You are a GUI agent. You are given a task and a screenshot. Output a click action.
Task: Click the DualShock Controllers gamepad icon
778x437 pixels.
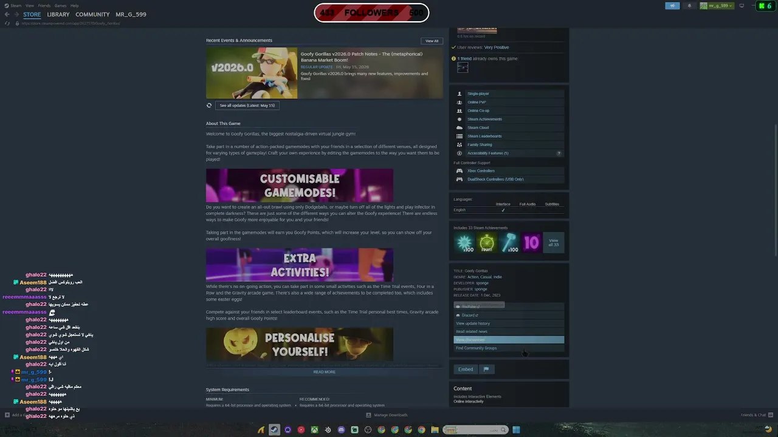[x=460, y=180]
